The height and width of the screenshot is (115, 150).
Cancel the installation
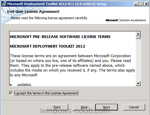134,107
